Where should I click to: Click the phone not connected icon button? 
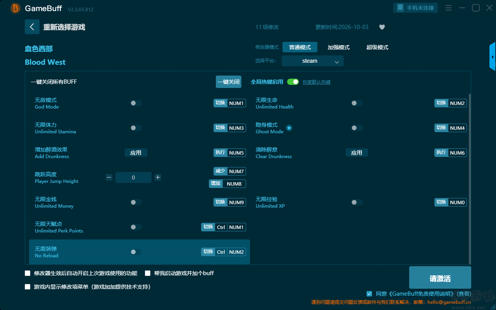coord(416,8)
